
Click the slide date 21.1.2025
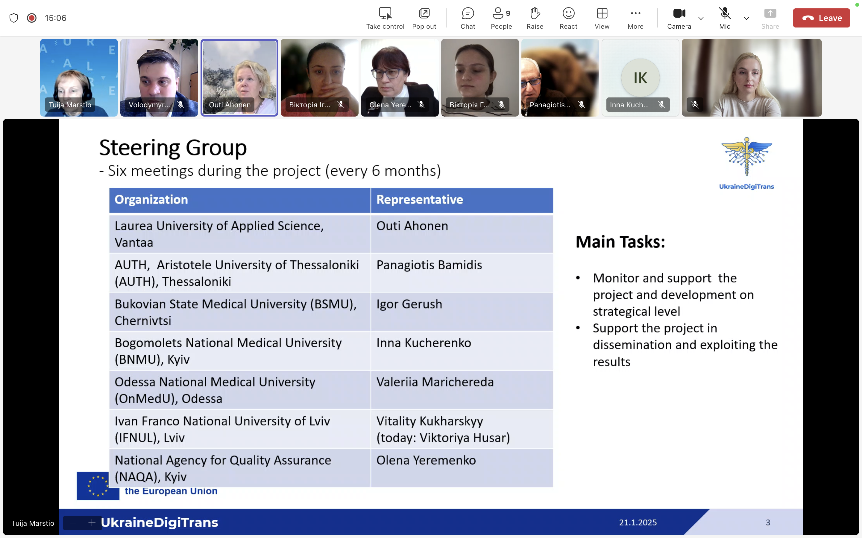pyautogui.click(x=638, y=522)
